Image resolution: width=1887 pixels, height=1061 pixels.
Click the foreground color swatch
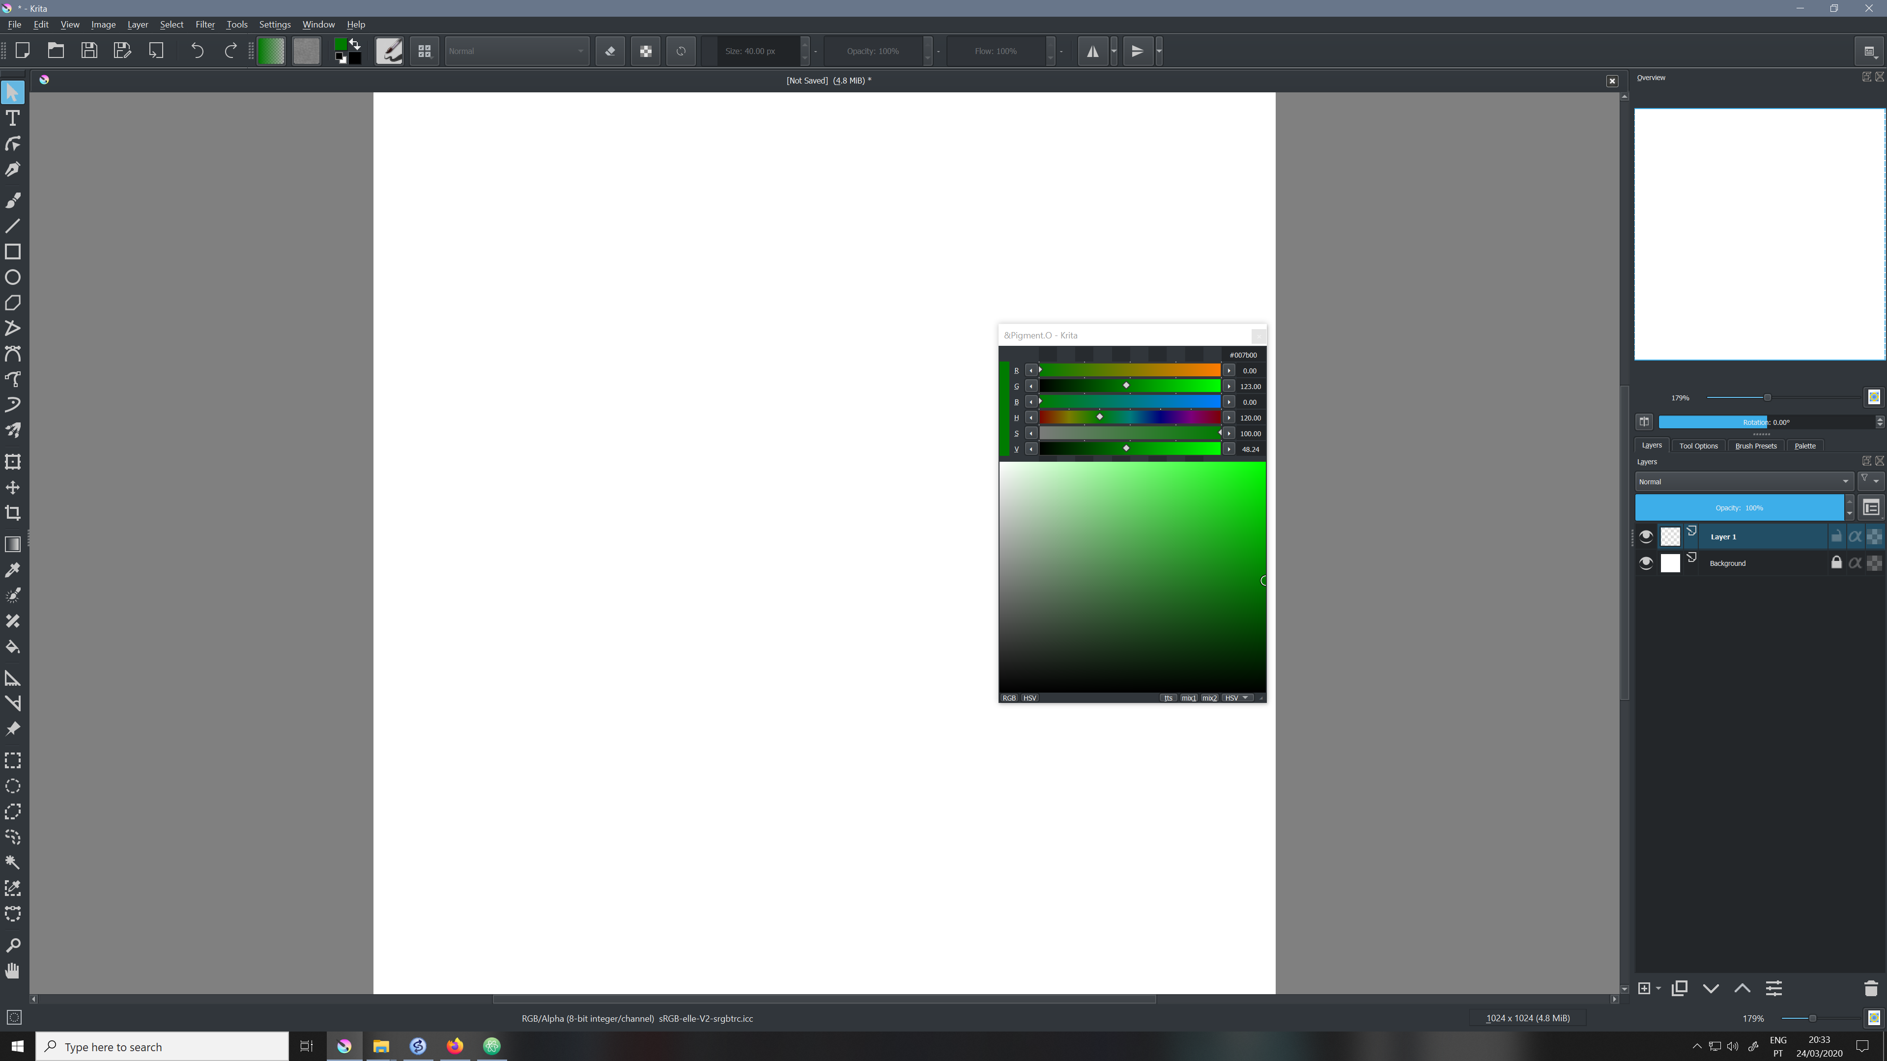click(340, 45)
